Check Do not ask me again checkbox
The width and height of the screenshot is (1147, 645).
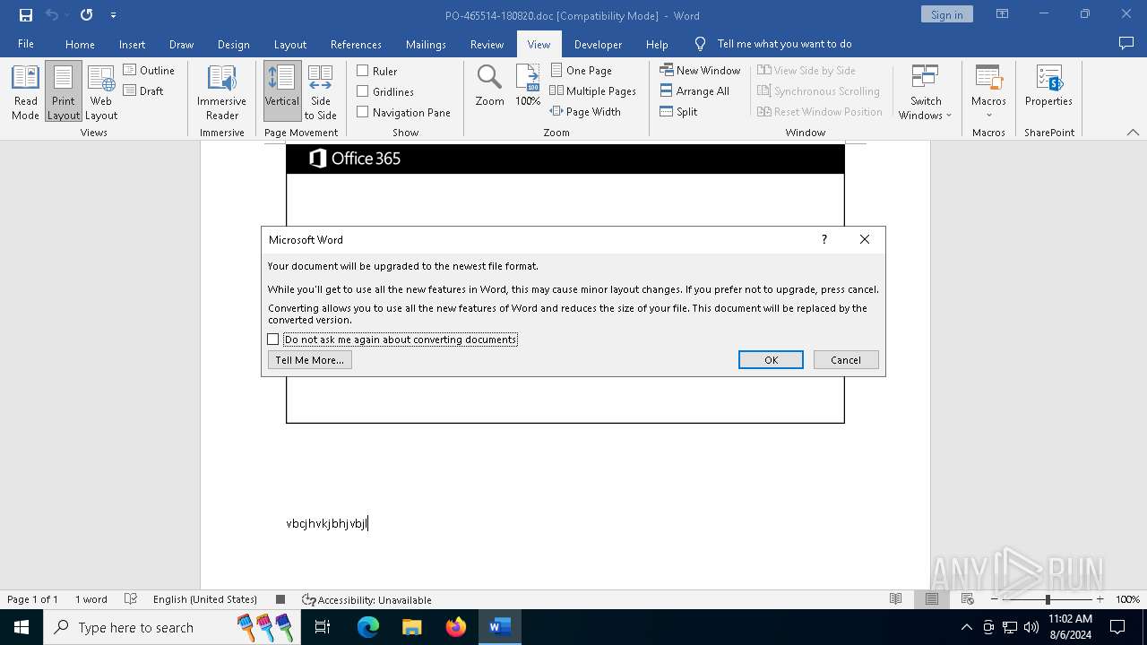point(273,340)
